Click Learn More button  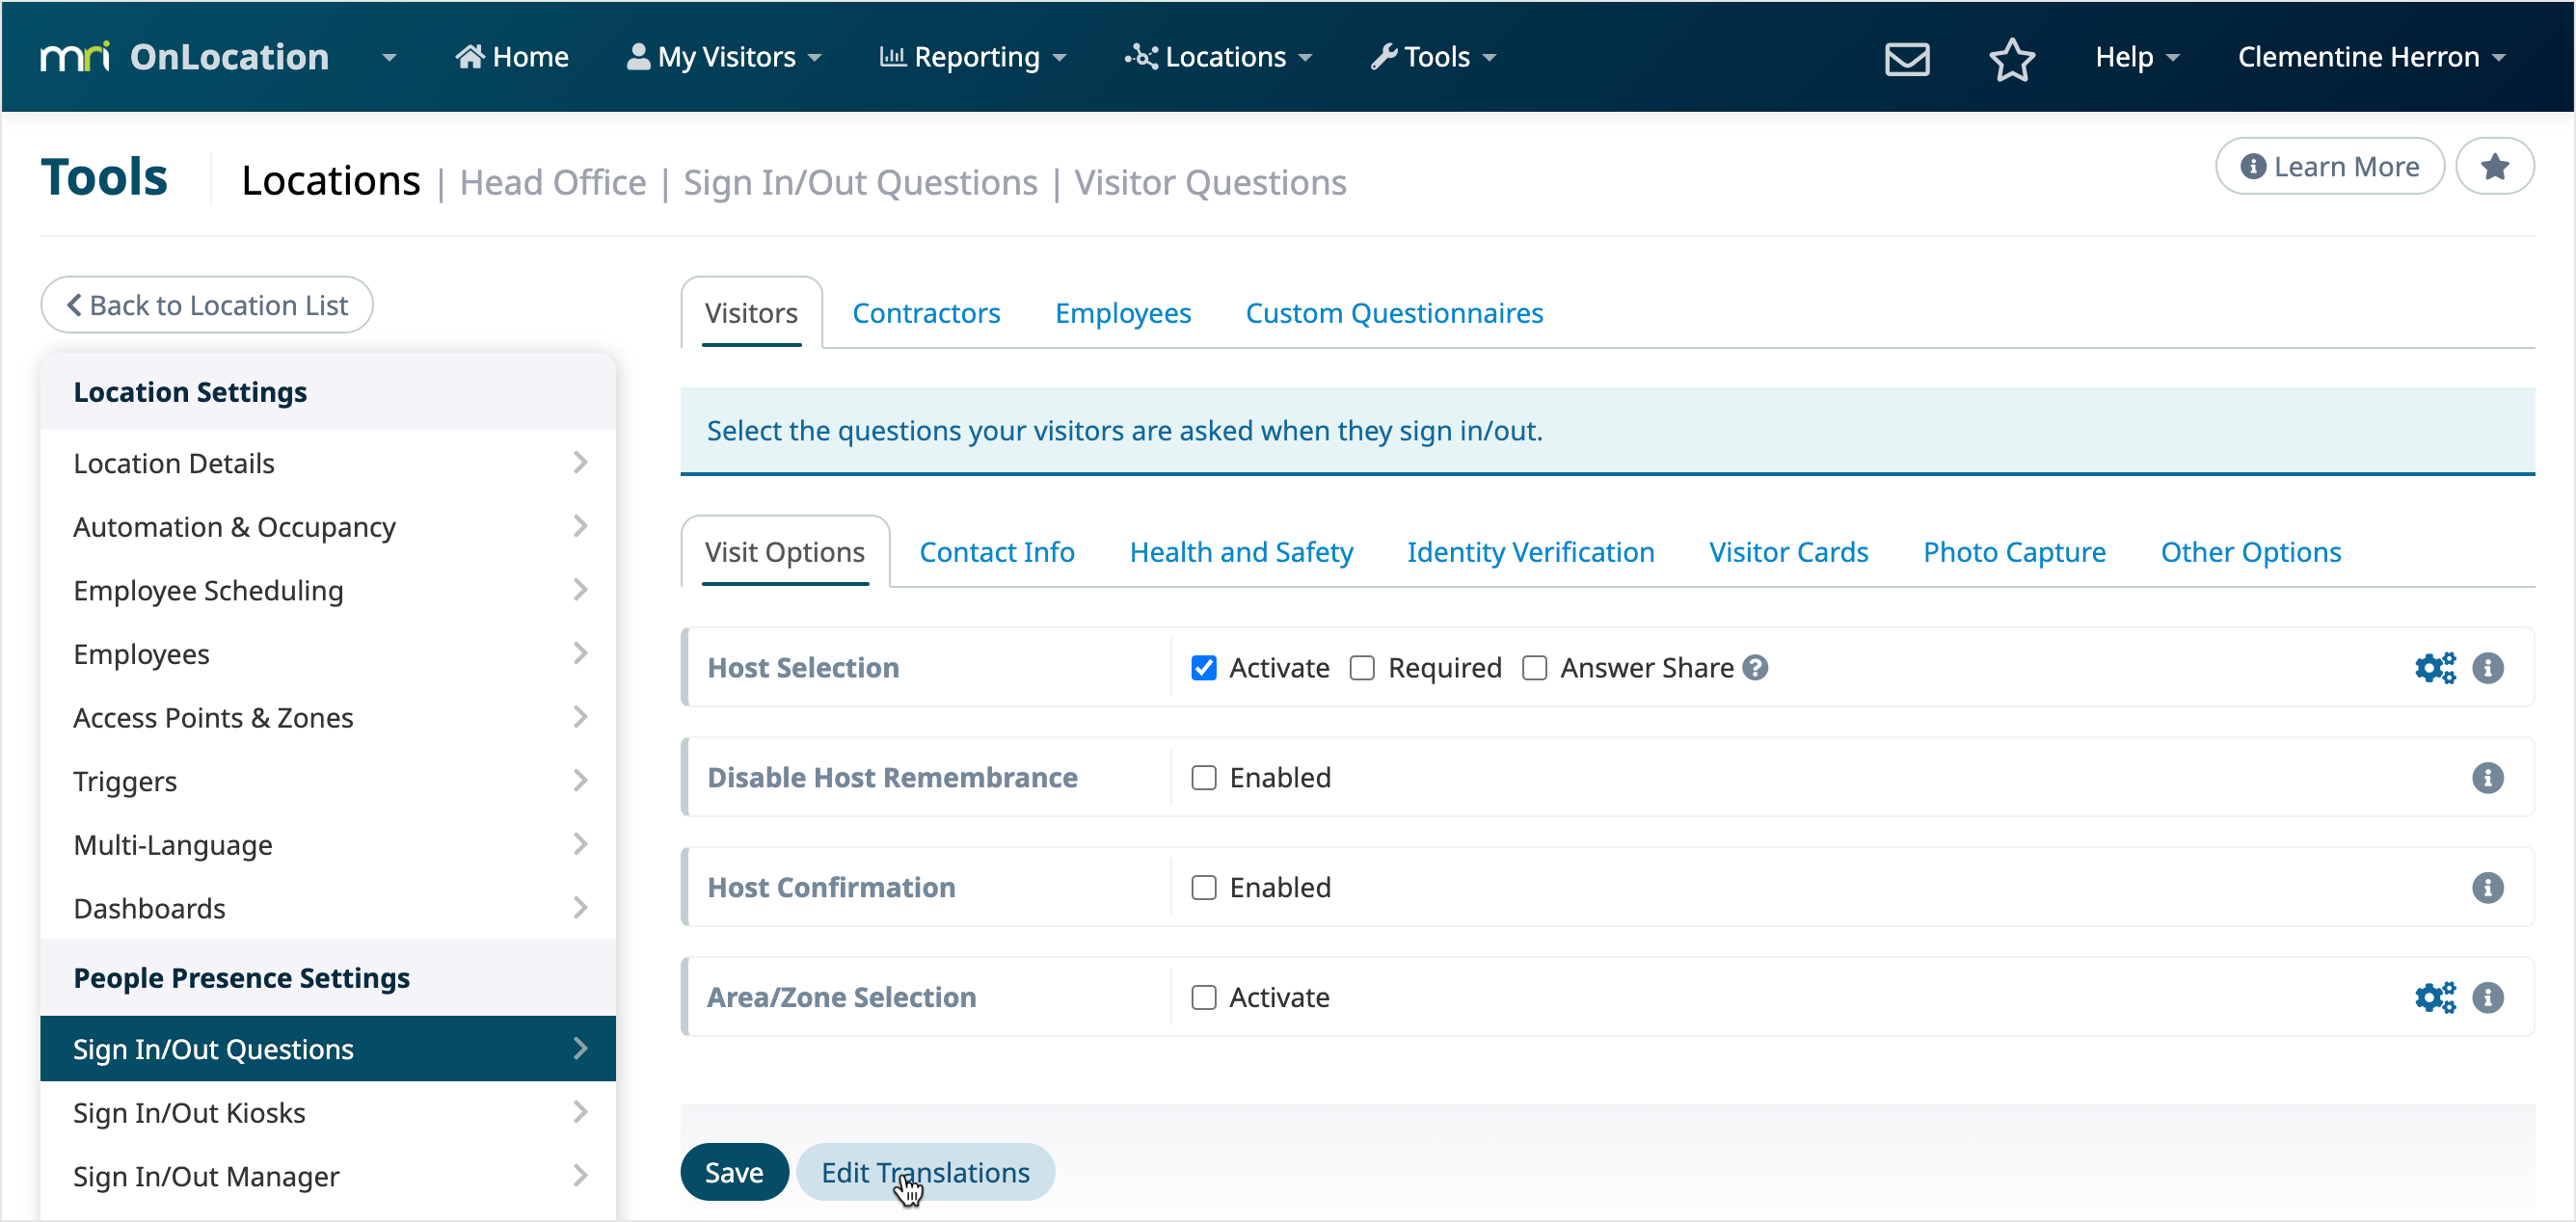pyautogui.click(x=2330, y=166)
